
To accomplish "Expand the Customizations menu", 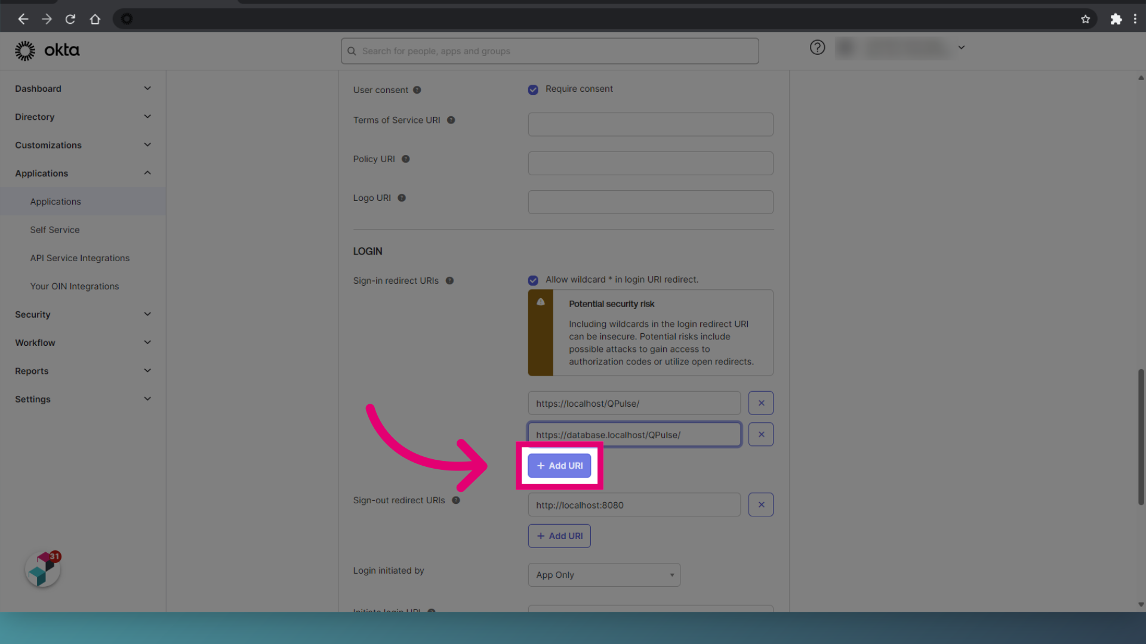I will 83,145.
